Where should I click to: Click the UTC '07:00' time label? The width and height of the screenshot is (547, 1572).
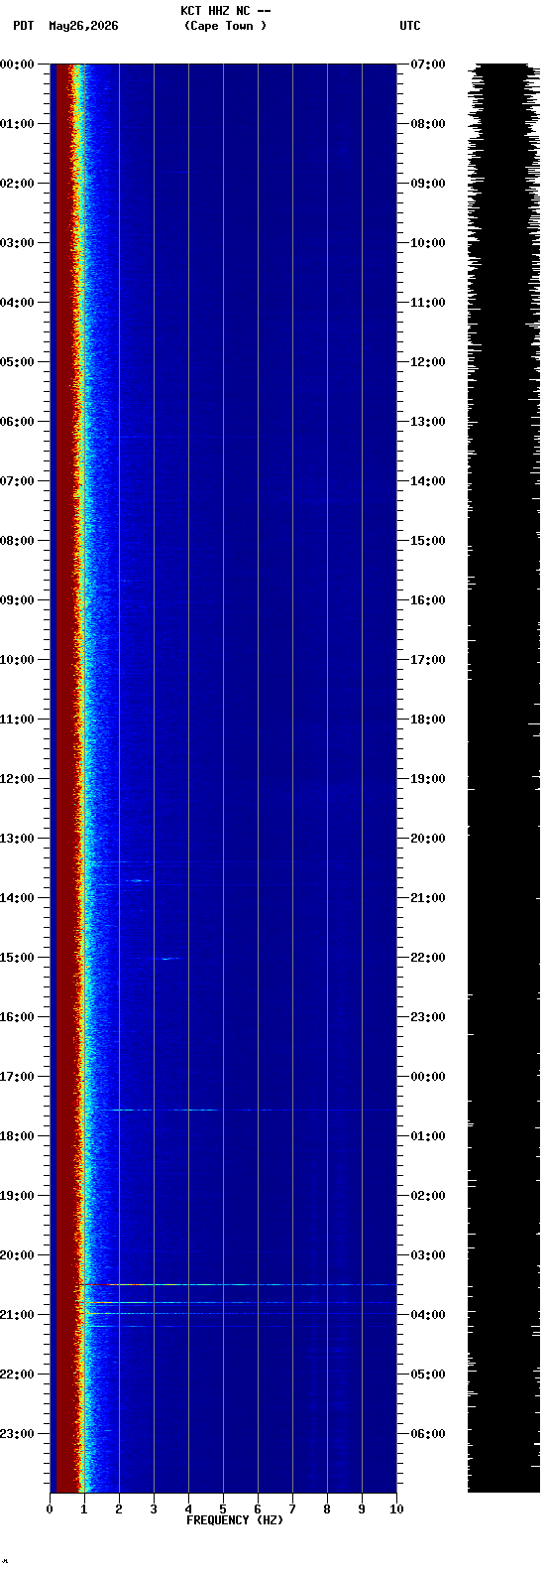click(428, 65)
